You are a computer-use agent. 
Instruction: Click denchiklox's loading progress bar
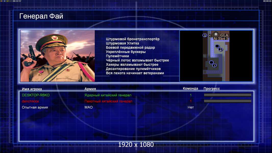coord(228,101)
